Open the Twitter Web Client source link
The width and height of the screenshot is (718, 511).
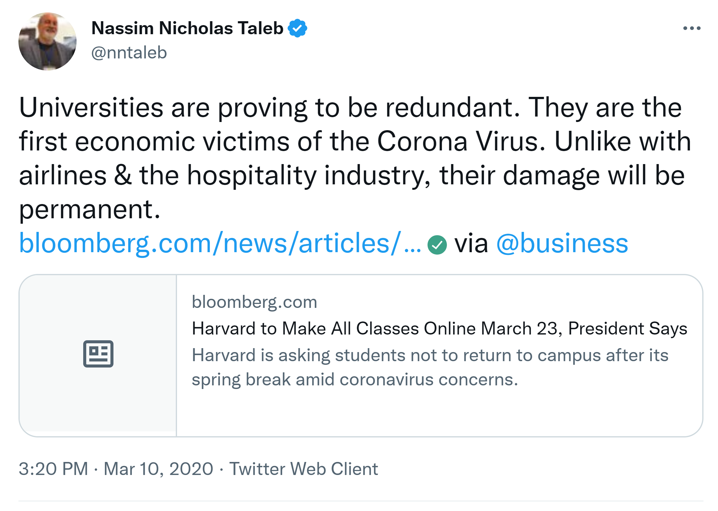[x=303, y=469]
